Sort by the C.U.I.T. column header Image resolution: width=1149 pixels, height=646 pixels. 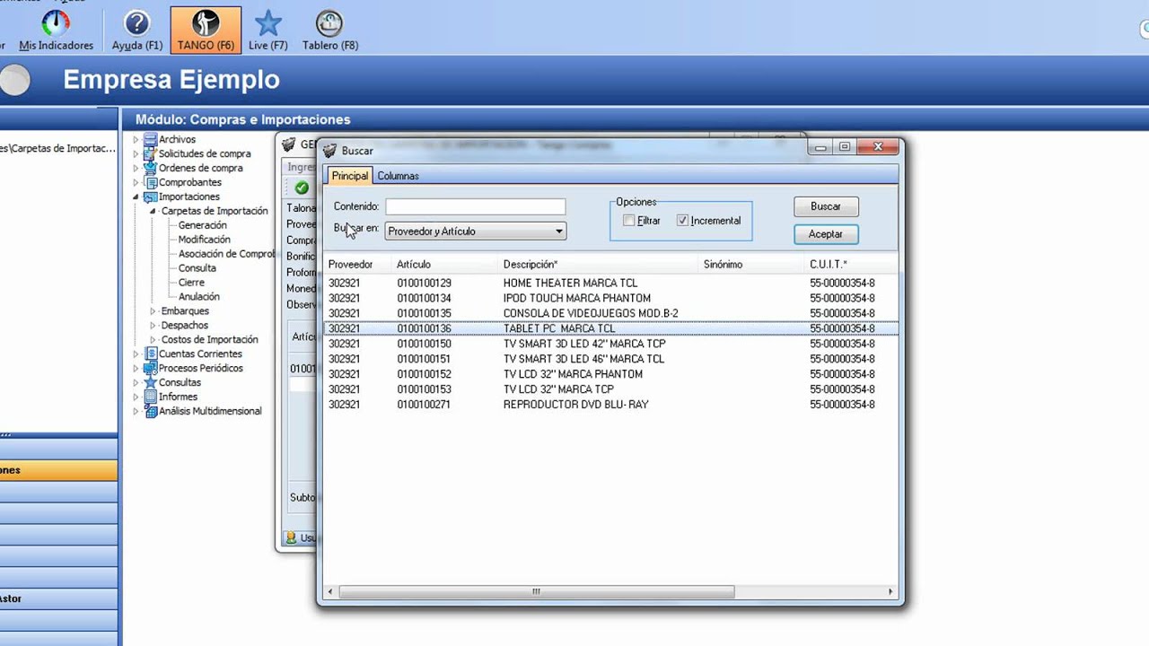(852, 265)
